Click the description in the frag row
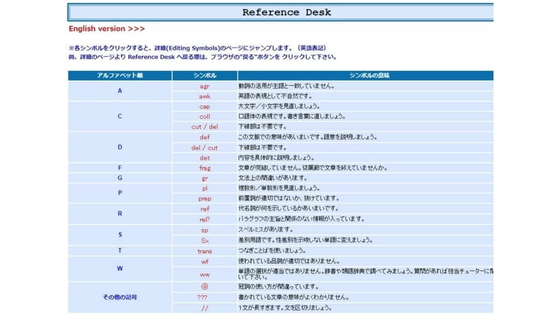The width and height of the screenshot is (560, 315). pyautogui.click(x=313, y=168)
